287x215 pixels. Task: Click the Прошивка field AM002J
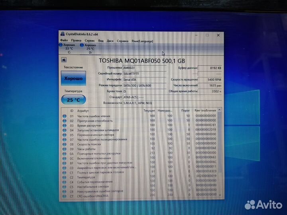click(x=144, y=68)
